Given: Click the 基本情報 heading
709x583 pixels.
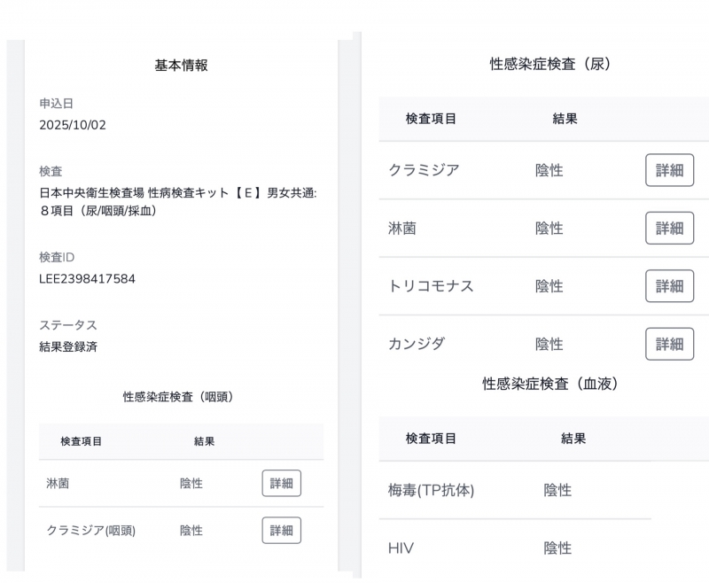Looking at the screenshot, I should (181, 65).
